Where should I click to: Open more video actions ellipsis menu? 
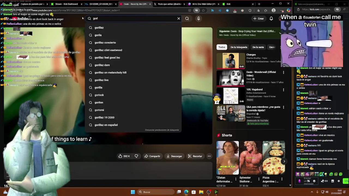[x=209, y=156]
